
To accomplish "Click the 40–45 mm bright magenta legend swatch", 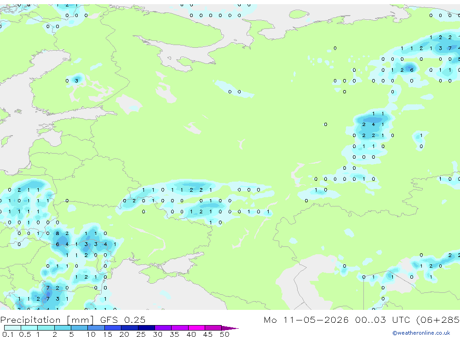I will pyautogui.click(x=196, y=328).
